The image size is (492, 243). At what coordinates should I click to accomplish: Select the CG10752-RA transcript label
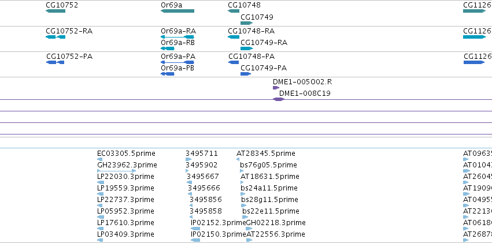(x=69, y=31)
